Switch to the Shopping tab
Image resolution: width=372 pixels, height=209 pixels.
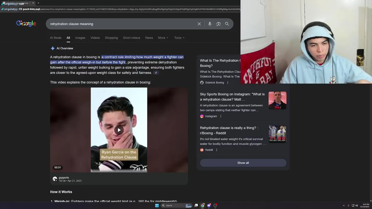tap(111, 38)
